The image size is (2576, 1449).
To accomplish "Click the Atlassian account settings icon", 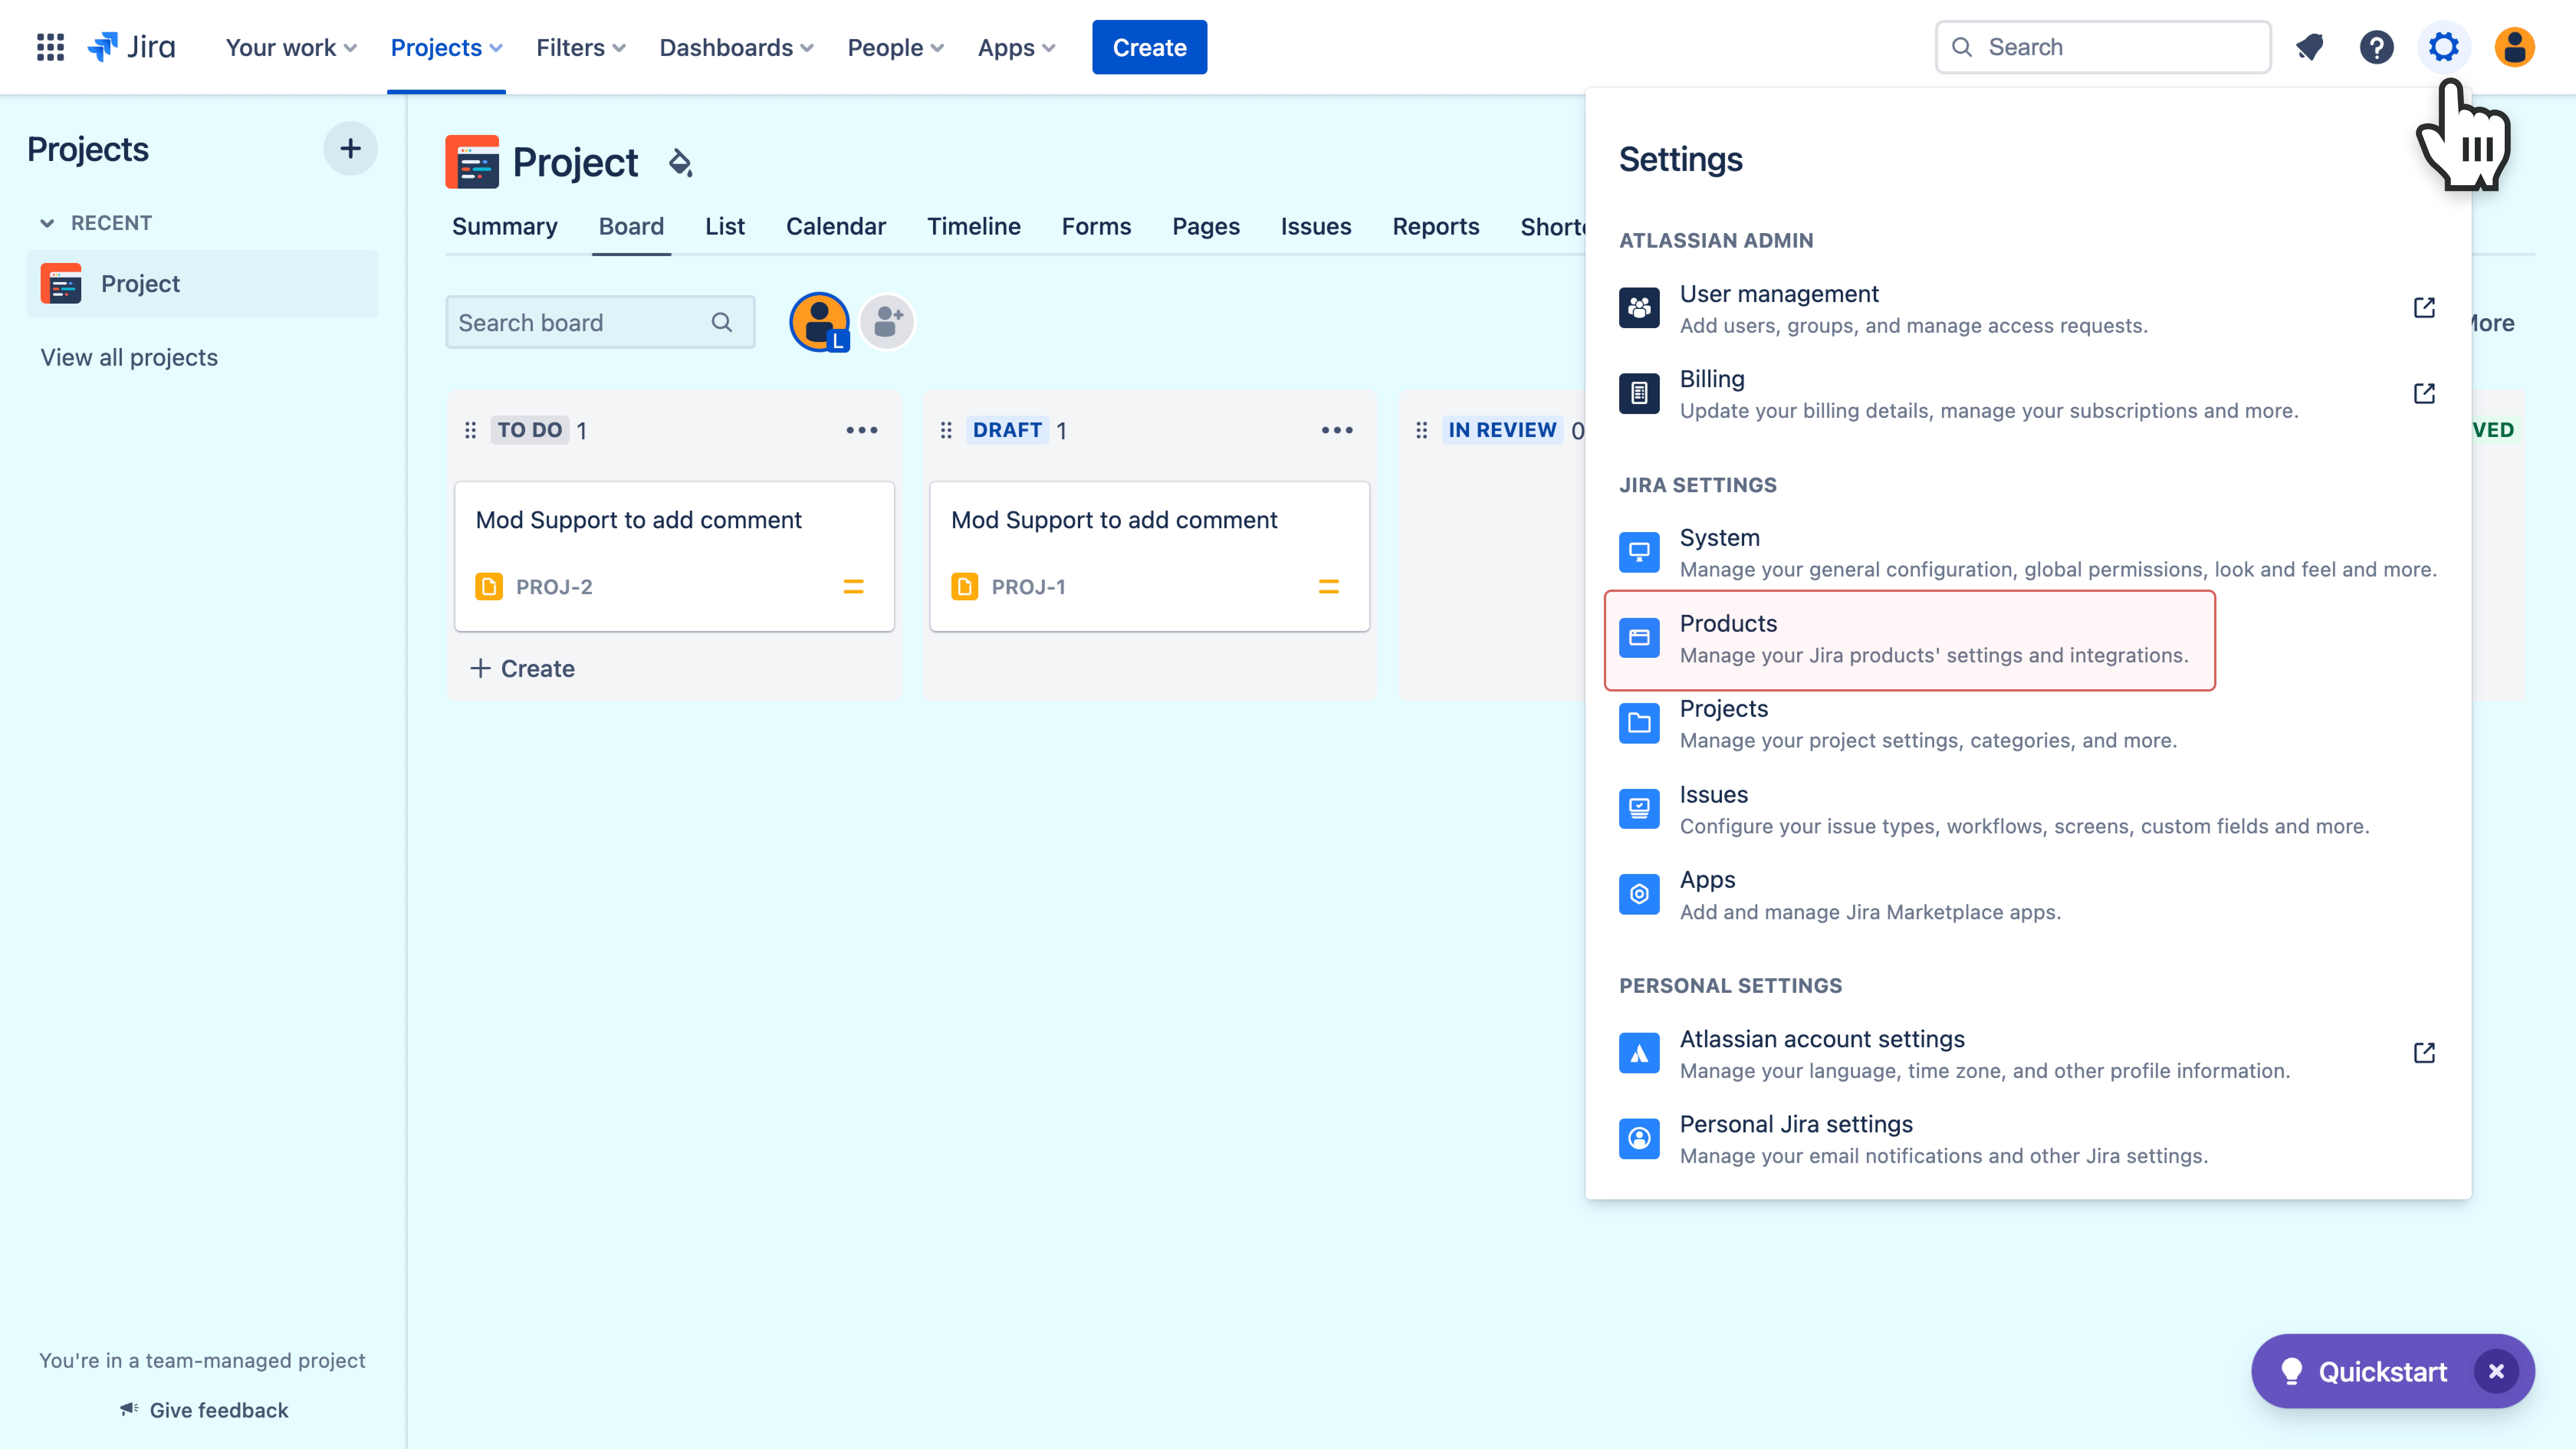I will 1639,1053.
